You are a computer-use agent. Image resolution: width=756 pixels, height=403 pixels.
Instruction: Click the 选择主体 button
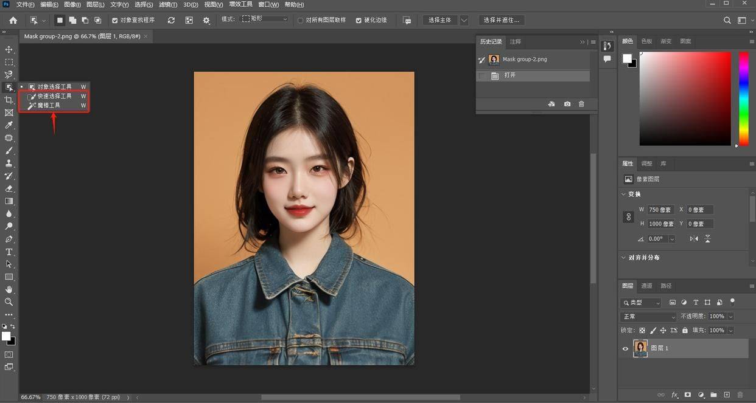440,20
